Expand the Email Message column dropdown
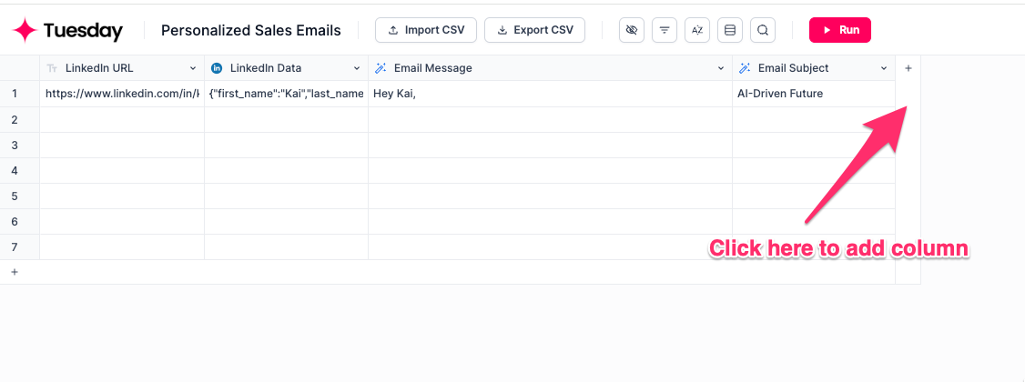Image resolution: width=1025 pixels, height=382 pixels. coord(720,68)
